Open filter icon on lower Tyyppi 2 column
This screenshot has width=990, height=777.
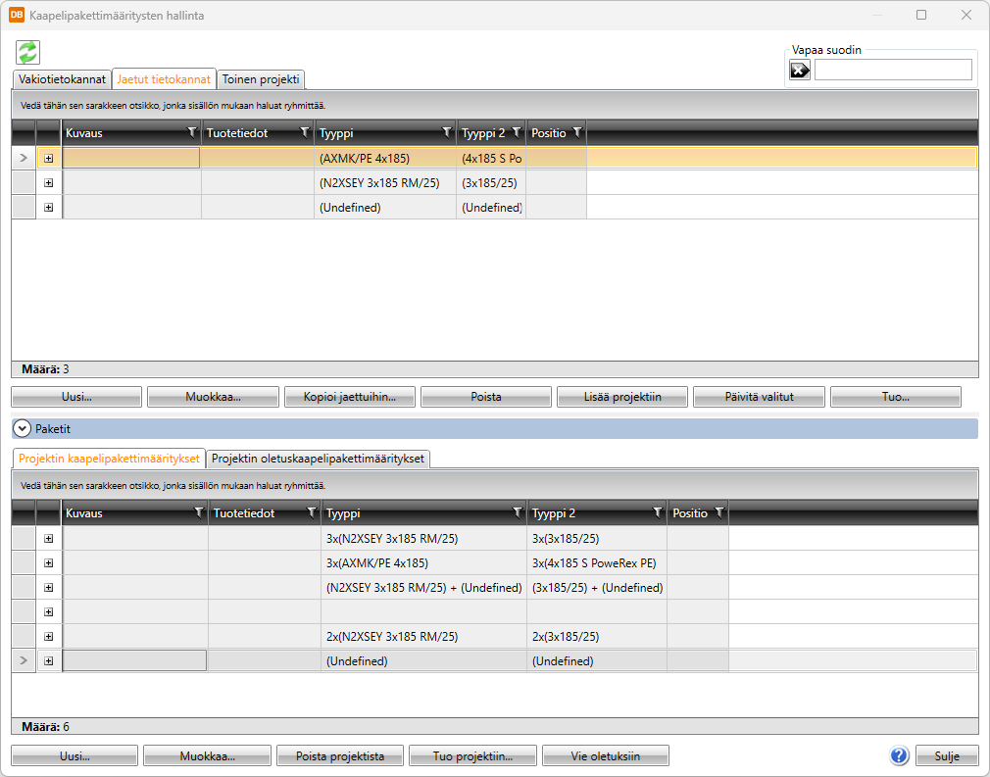pyautogui.click(x=657, y=512)
